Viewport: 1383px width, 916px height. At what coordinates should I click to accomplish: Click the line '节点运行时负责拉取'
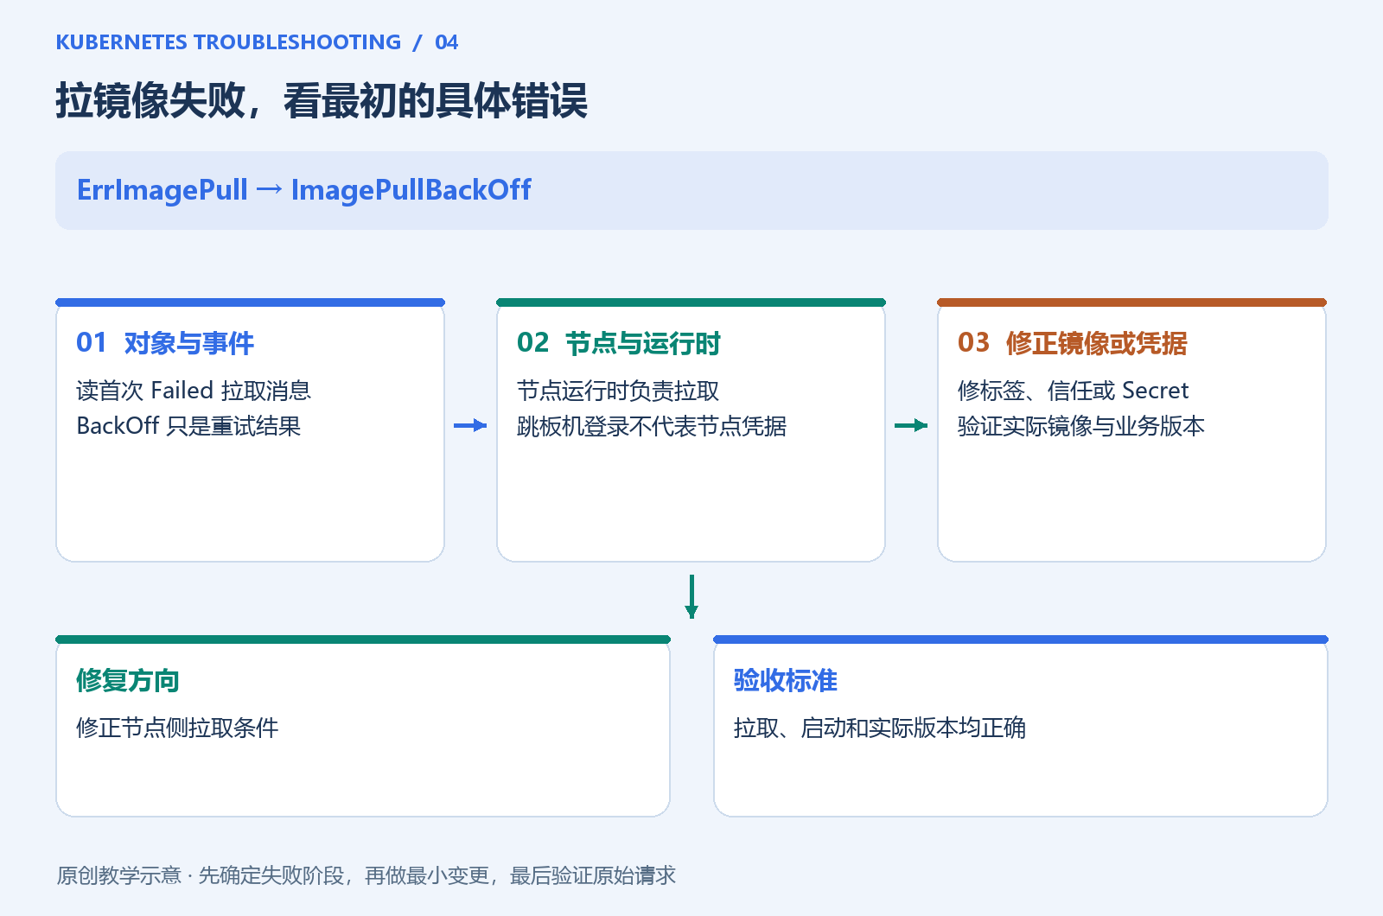[x=618, y=391]
